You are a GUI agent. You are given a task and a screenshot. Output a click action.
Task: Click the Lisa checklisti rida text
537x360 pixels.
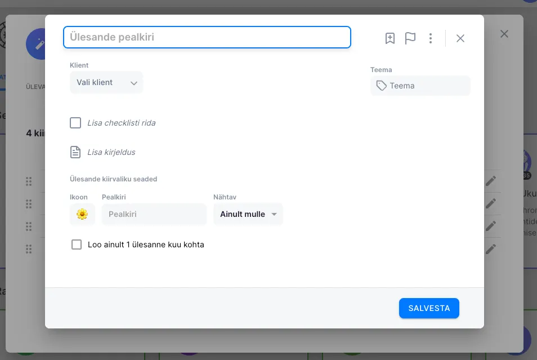point(122,123)
